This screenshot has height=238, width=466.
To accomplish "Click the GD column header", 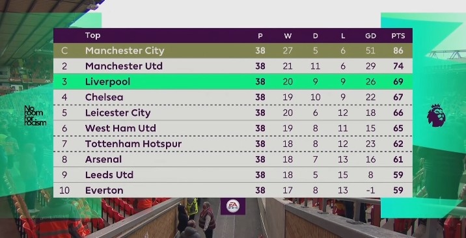I will click(370, 36).
